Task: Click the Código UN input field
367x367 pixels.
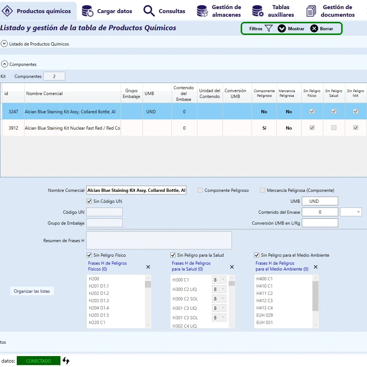Action: tap(104, 212)
